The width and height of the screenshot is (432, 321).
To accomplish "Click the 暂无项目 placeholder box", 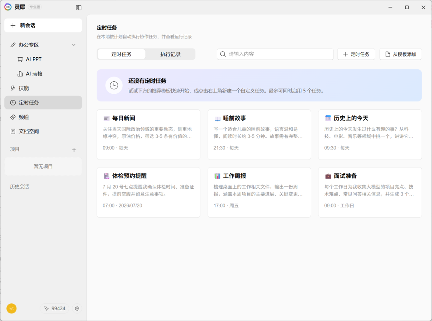I will coord(43,166).
